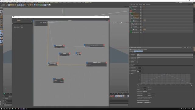Click the spline Pen icon
The image size is (195, 110).
coord(37,5)
